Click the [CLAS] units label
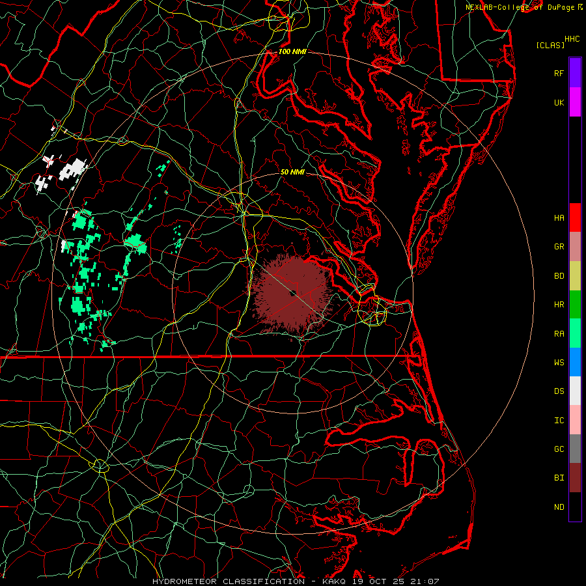Image resolution: width=586 pixels, height=586 pixels. click(550, 45)
